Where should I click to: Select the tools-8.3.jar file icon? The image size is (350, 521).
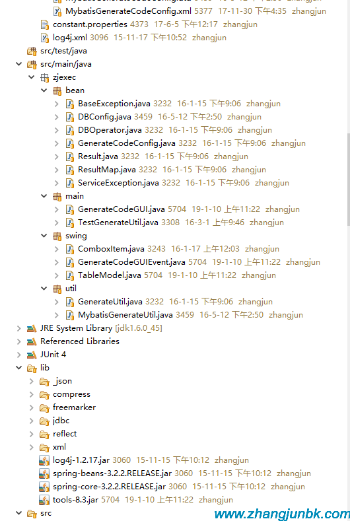click(44, 500)
